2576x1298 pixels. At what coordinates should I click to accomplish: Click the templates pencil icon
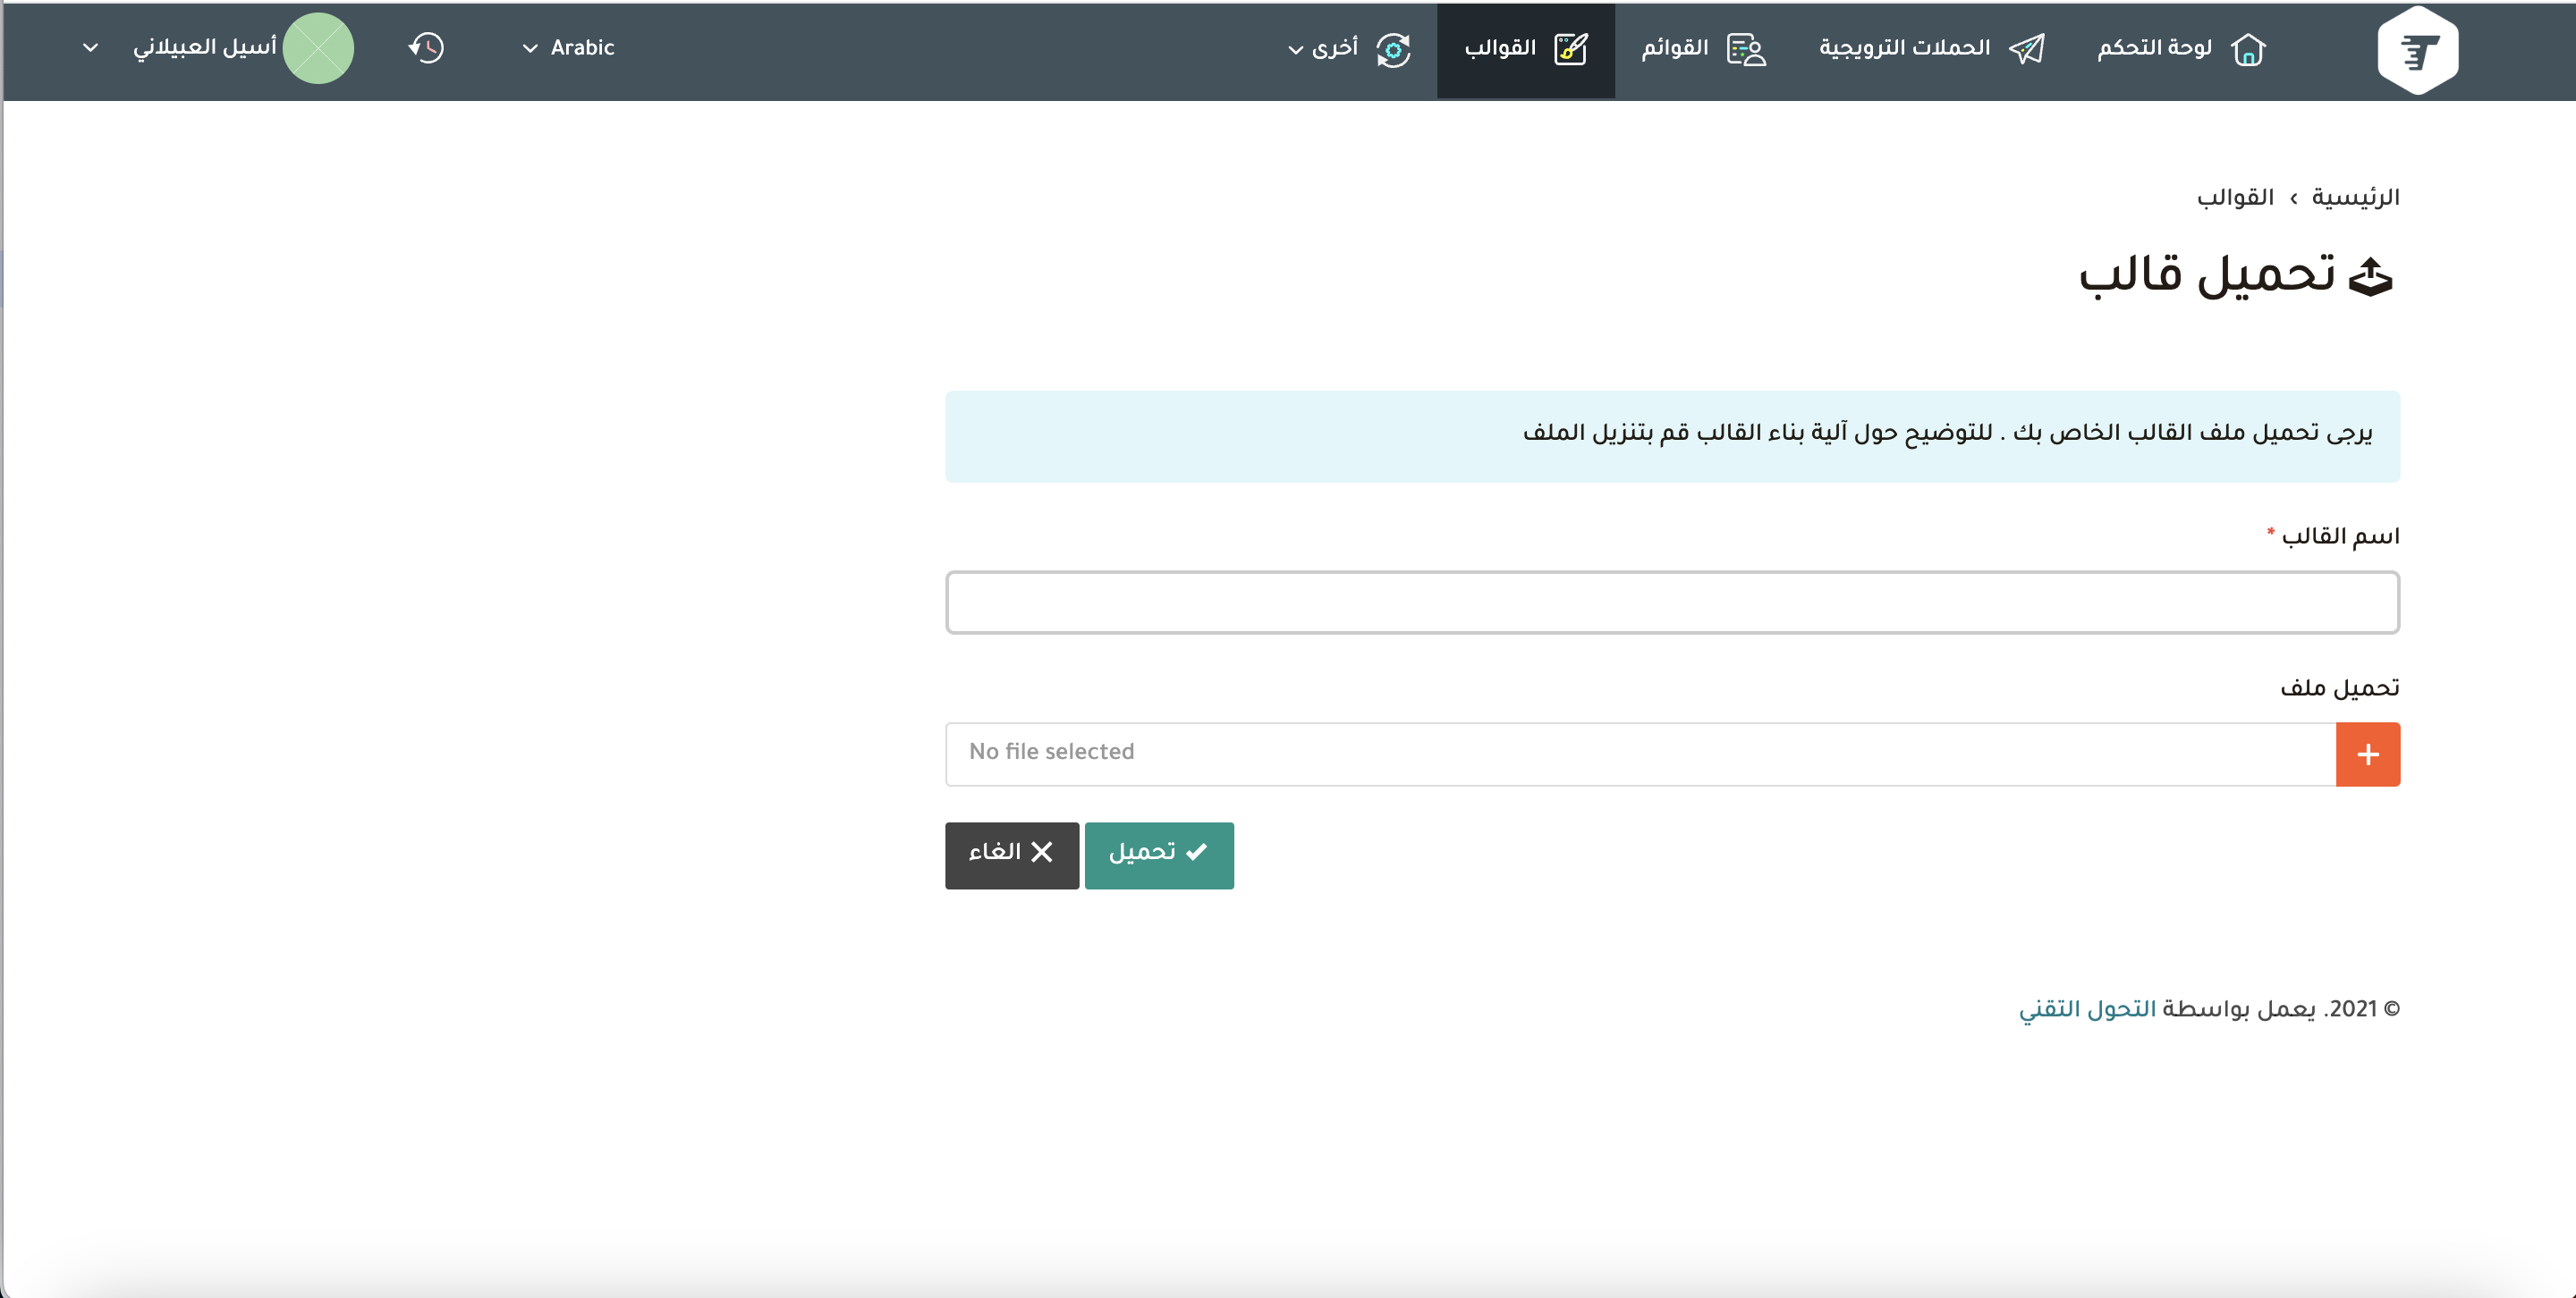(x=1570, y=49)
